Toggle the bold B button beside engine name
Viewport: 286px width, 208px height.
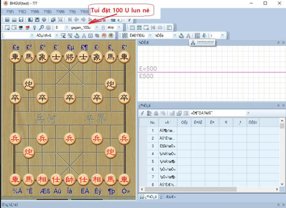coord(103,28)
